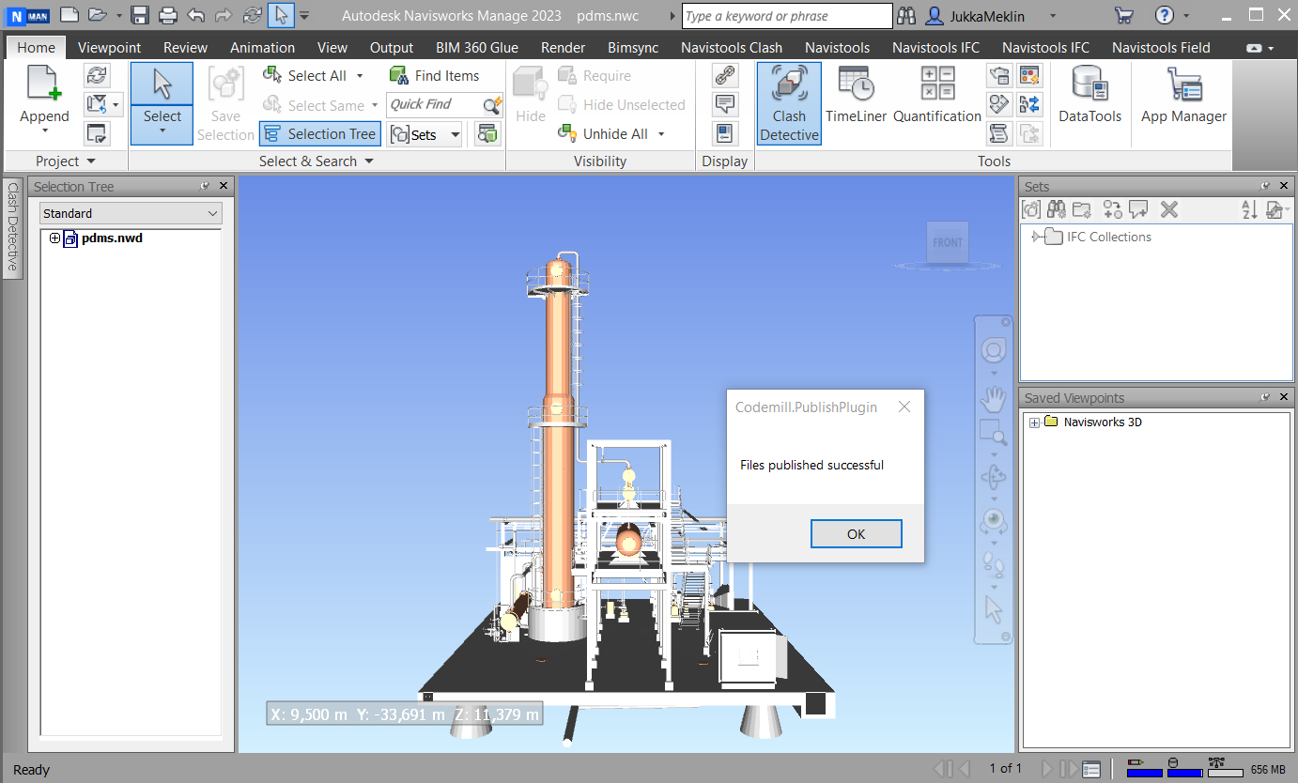Open DataTools

pyautogui.click(x=1089, y=97)
